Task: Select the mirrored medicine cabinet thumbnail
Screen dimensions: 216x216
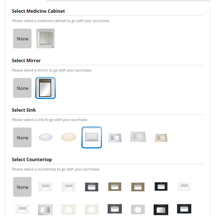Action: click(45, 38)
